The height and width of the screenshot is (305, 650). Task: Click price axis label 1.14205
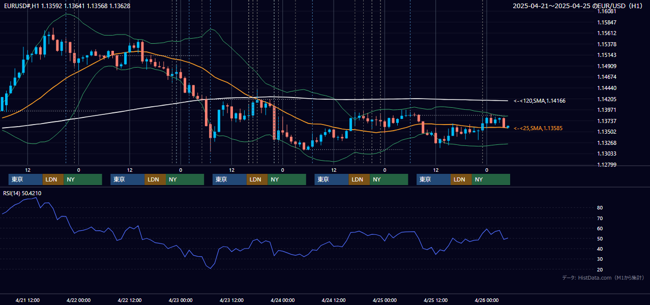(x=607, y=99)
